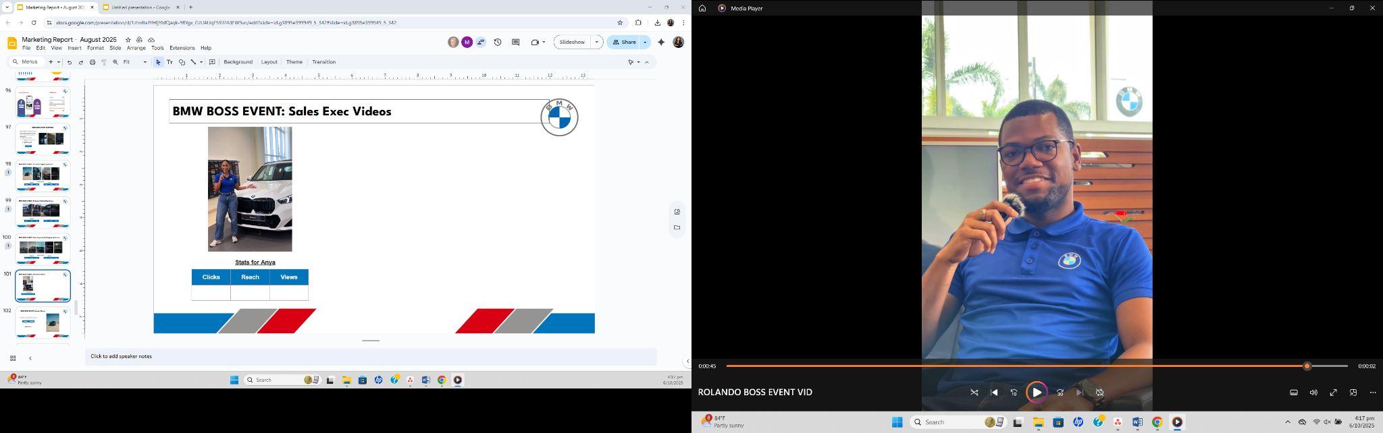
Task: Open grid view of slides
Action: coord(13,358)
